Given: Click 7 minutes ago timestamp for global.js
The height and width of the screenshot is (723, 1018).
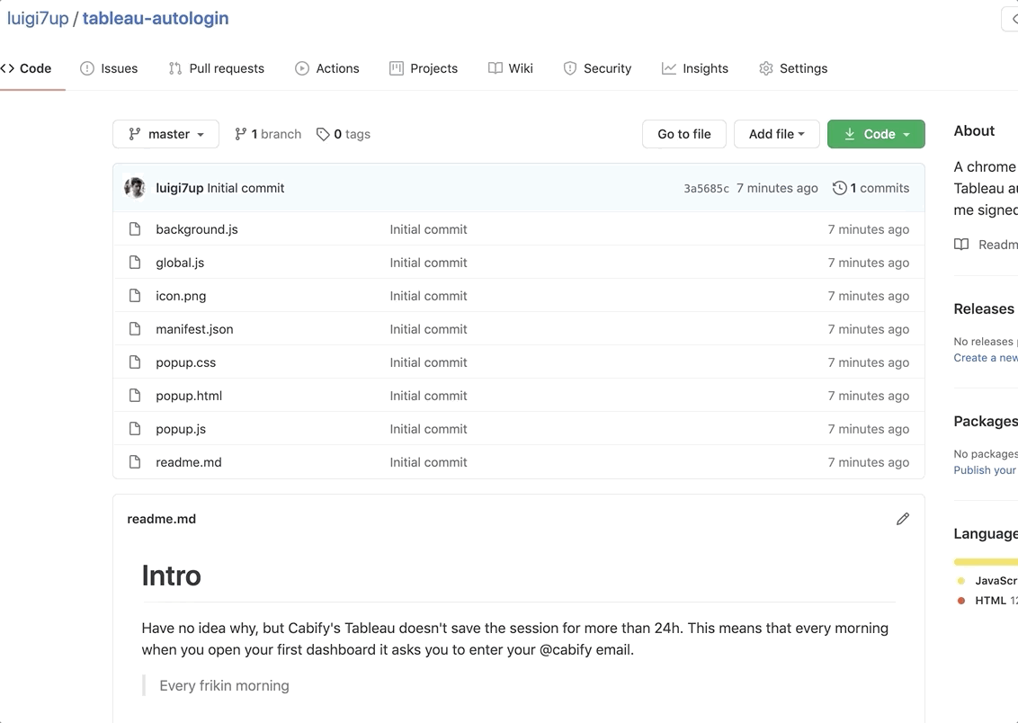Looking at the screenshot, I should point(868,263).
